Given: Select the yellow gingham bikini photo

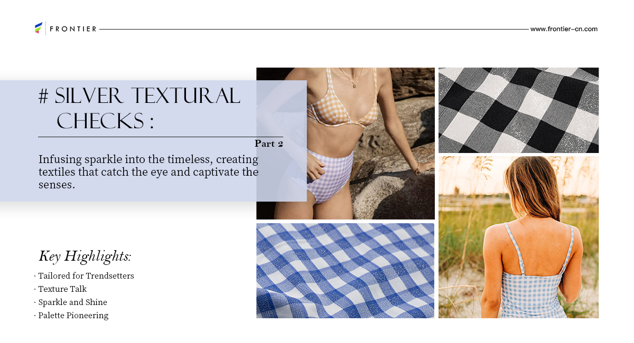Looking at the screenshot, I should click(x=346, y=143).
